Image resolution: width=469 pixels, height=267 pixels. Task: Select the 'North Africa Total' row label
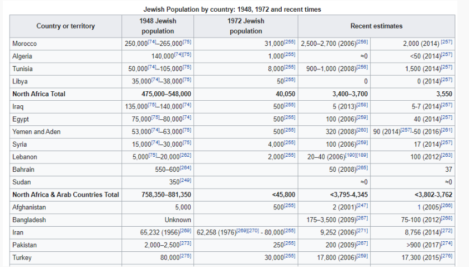coord(39,94)
